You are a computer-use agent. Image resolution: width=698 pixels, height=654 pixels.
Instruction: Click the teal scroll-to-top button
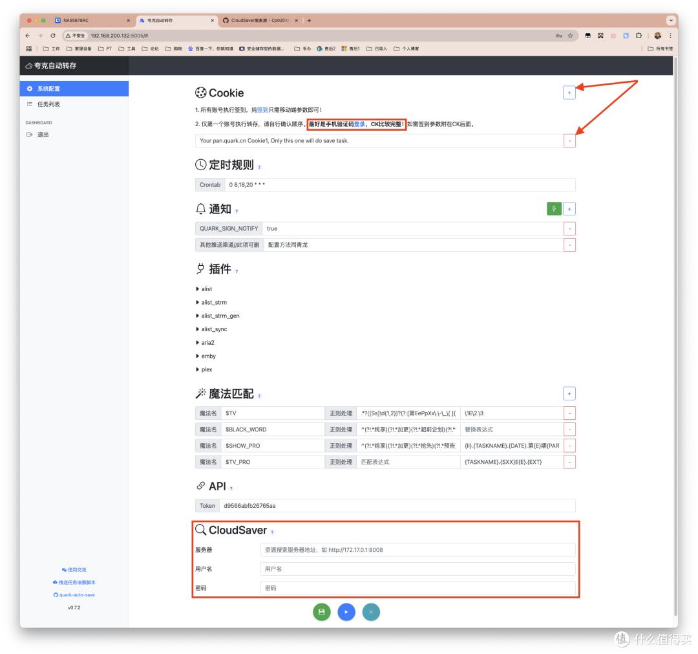click(371, 611)
